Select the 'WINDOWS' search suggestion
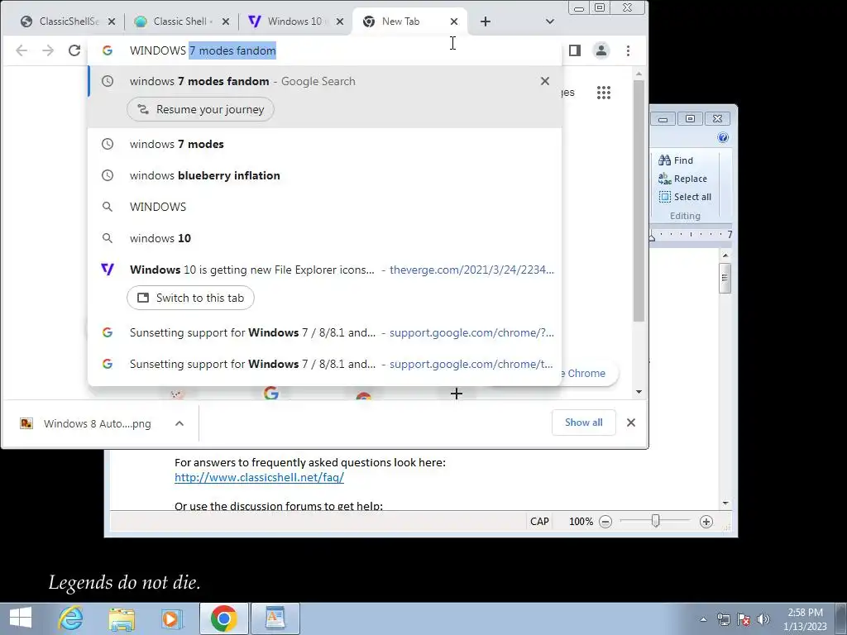This screenshot has height=635, width=847. pyautogui.click(x=324, y=207)
